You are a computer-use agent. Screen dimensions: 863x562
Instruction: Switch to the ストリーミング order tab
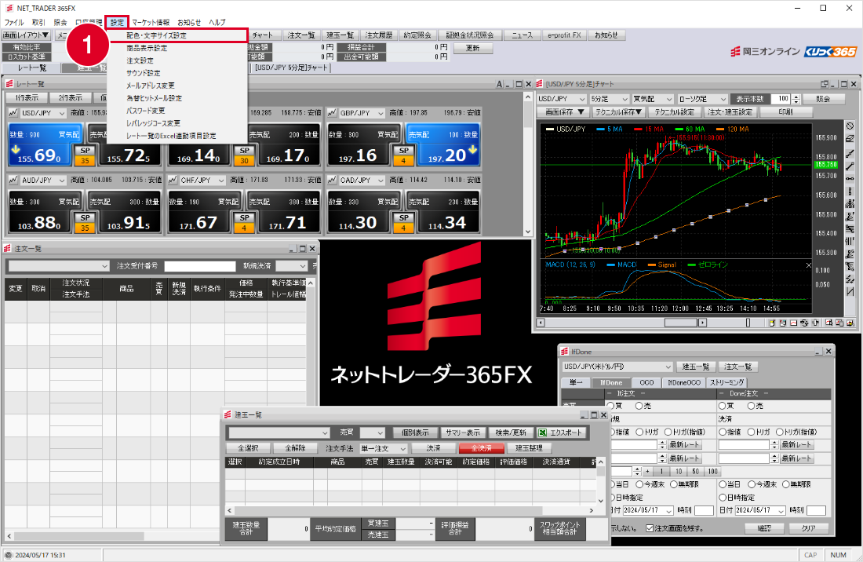pos(727,382)
